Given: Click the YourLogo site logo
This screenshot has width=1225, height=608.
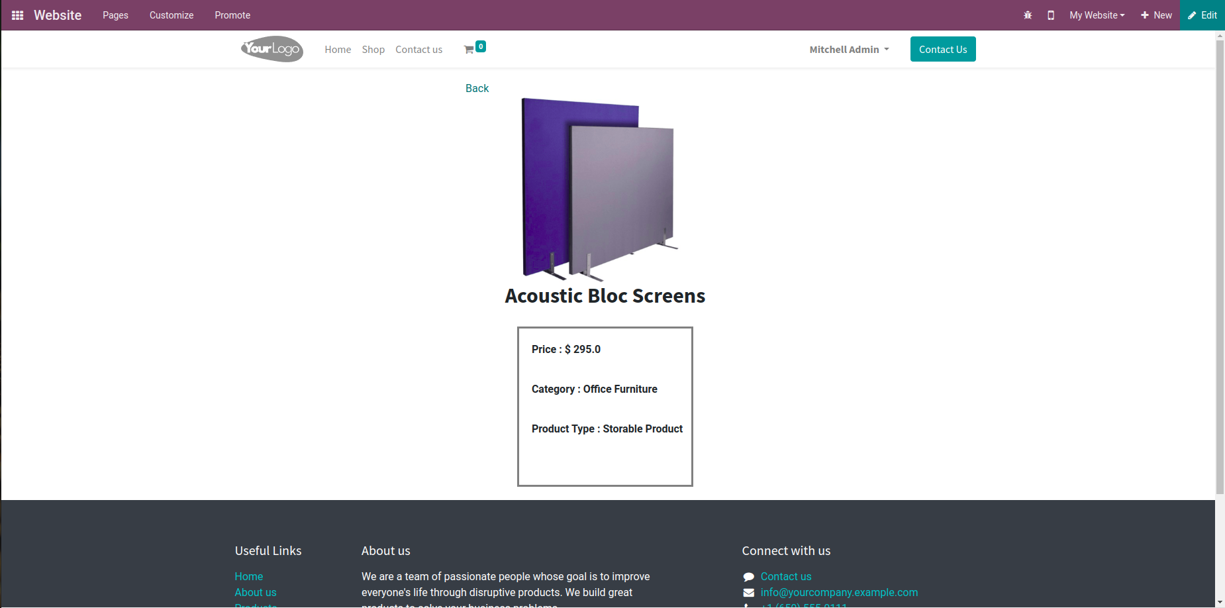Looking at the screenshot, I should [x=272, y=49].
